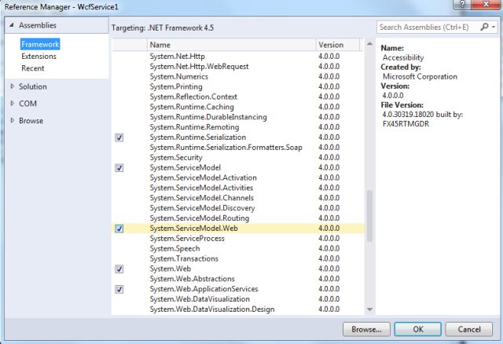Viewport: 503px width, 344px height.
Task: Expand the Solution section
Action: 13,86
